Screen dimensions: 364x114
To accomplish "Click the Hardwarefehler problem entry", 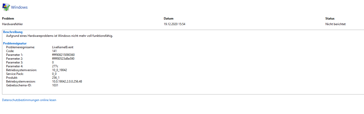I will (x=13, y=24).
